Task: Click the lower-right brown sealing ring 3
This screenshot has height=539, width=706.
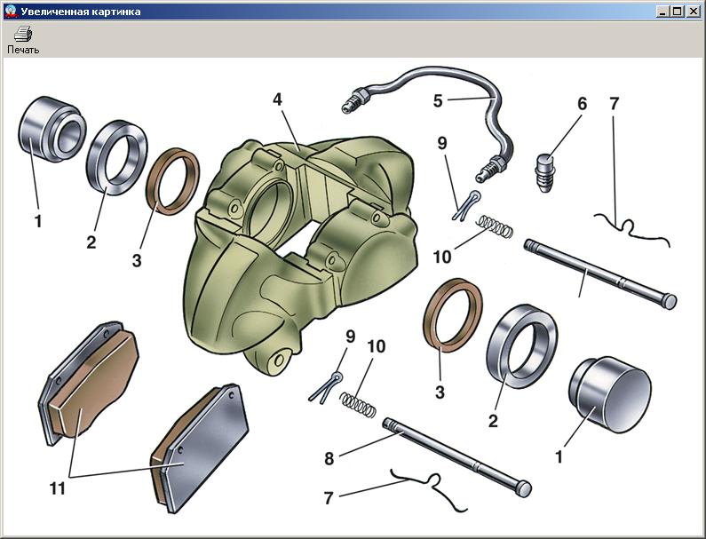Action: 454,314
